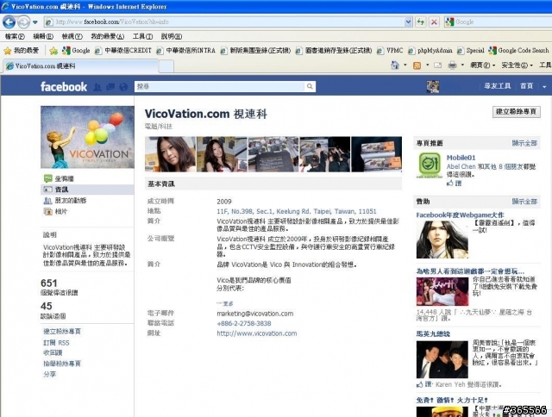Click 檢舉粉絲專頁 in the left sidebar

click(x=62, y=364)
